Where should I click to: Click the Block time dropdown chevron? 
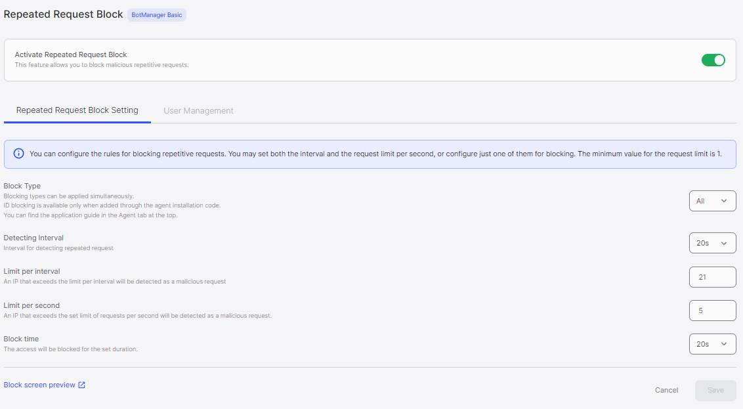725,343
